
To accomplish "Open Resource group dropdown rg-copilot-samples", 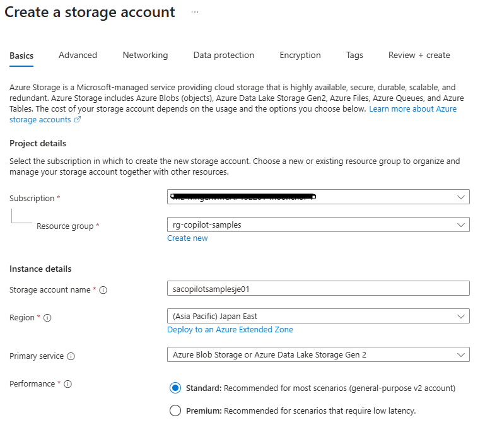I will [318, 224].
